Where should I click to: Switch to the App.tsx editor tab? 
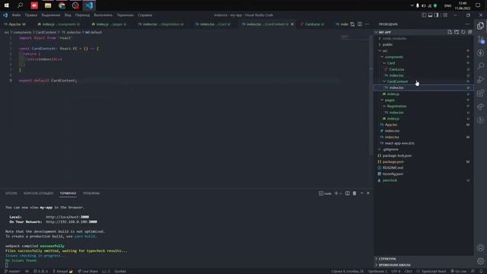[15, 24]
